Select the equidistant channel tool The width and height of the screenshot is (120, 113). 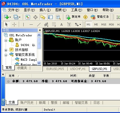[x=46, y=24]
